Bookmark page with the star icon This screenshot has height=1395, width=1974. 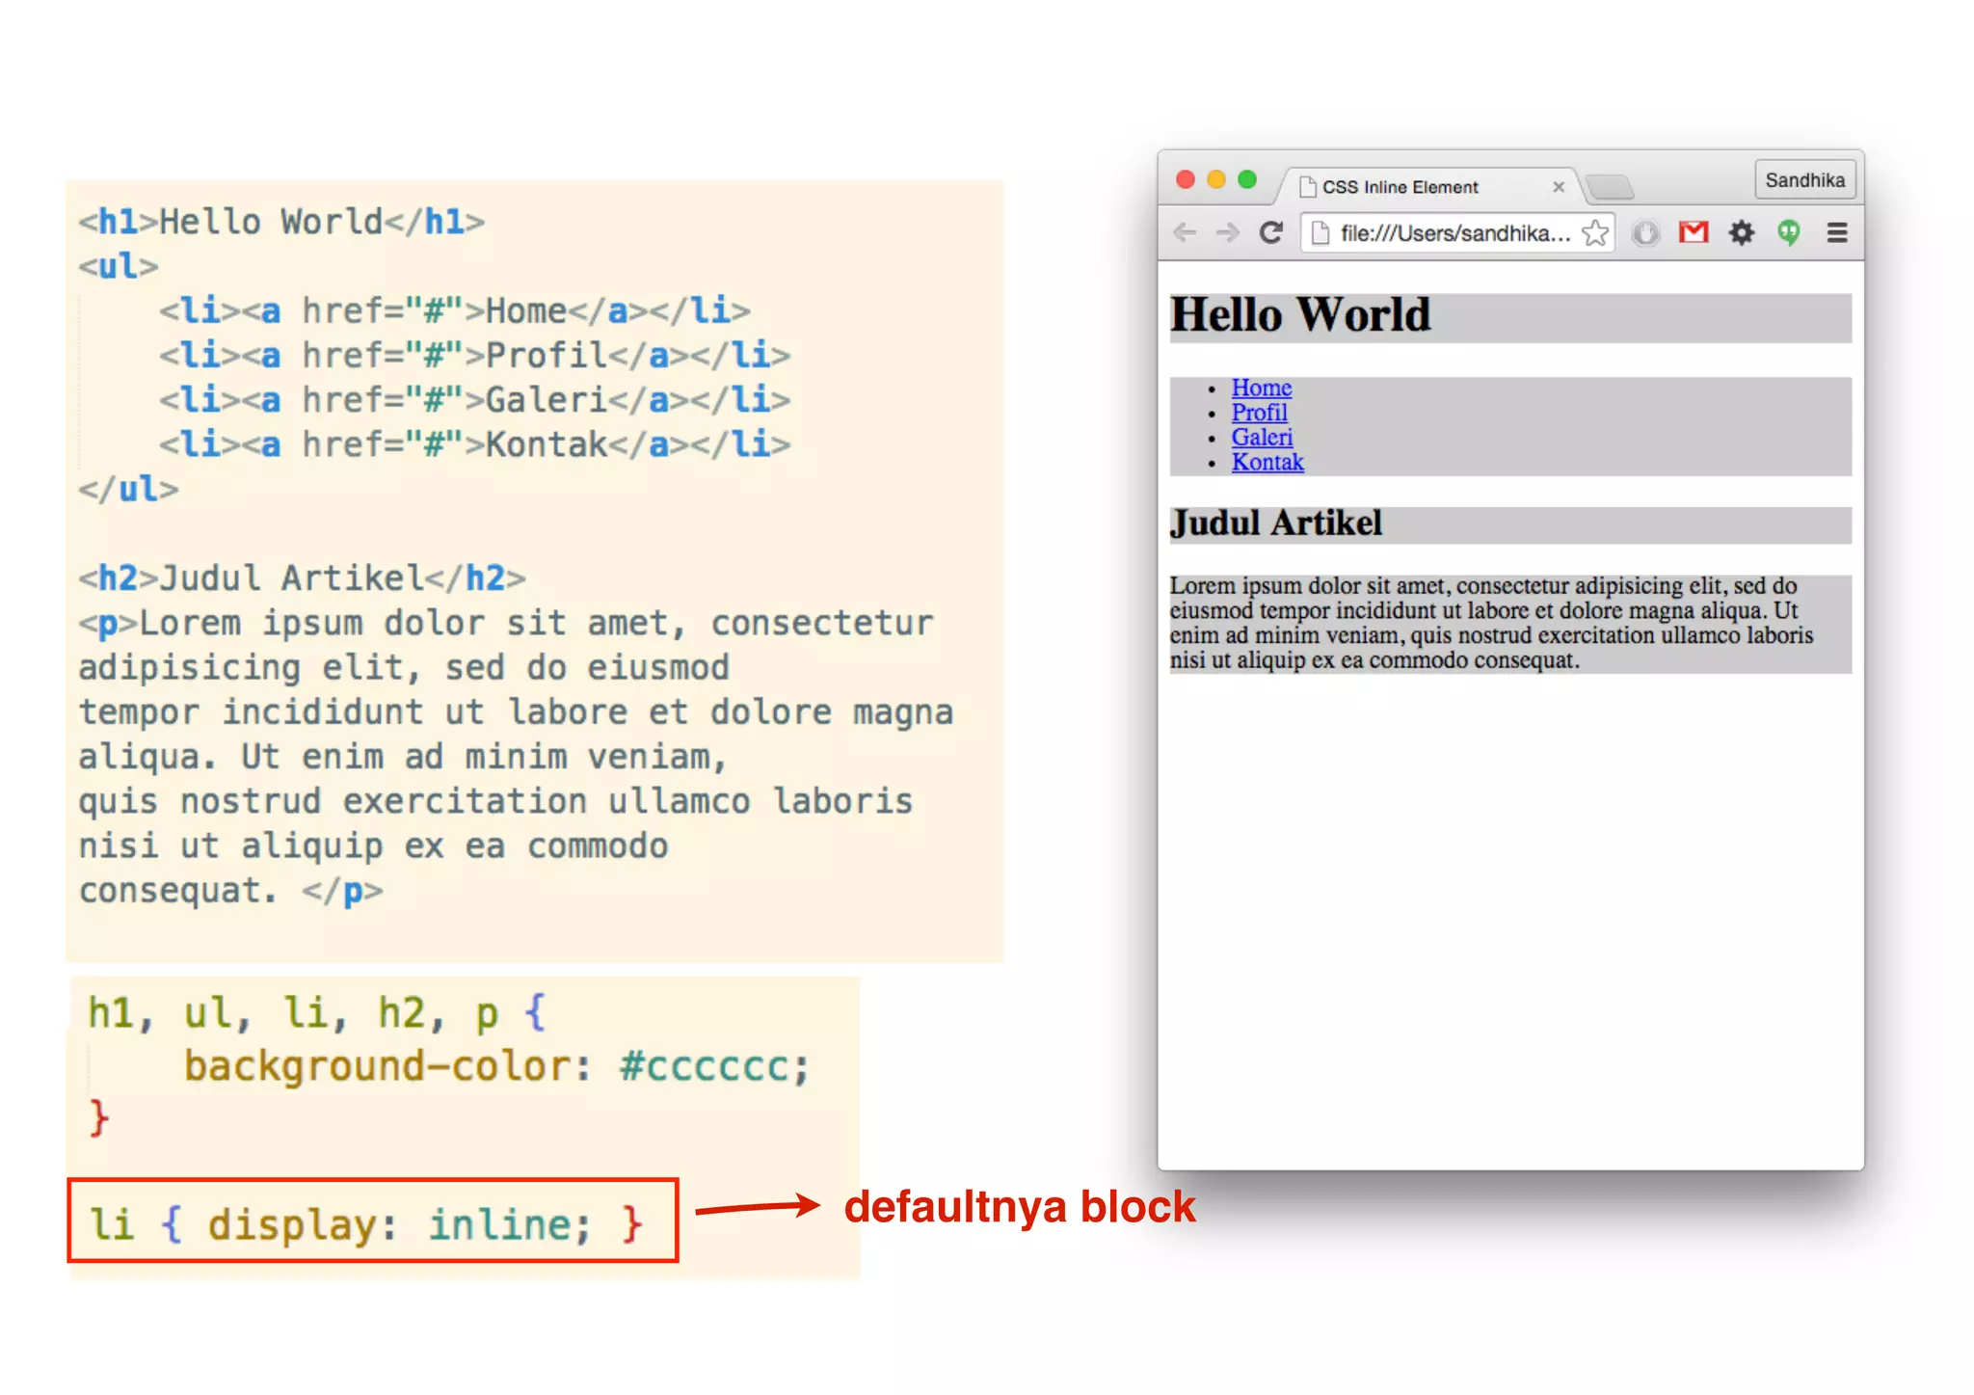point(1595,233)
